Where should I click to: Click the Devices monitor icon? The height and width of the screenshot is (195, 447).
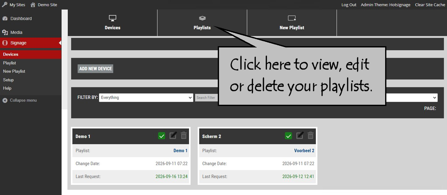(x=113, y=18)
